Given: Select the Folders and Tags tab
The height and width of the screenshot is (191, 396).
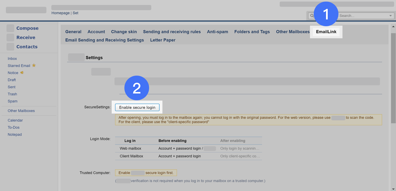Looking at the screenshot, I should 252,31.
